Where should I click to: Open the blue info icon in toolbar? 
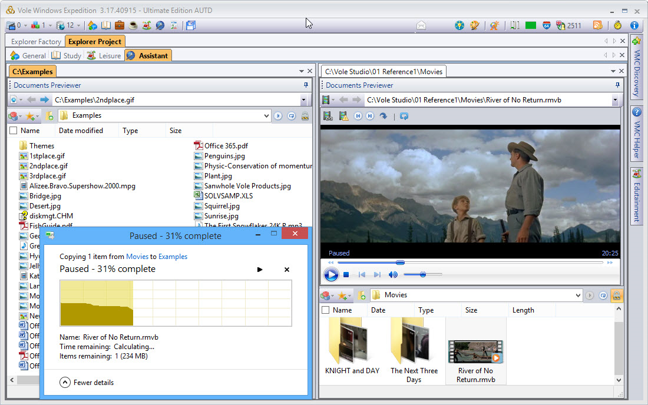(634, 25)
